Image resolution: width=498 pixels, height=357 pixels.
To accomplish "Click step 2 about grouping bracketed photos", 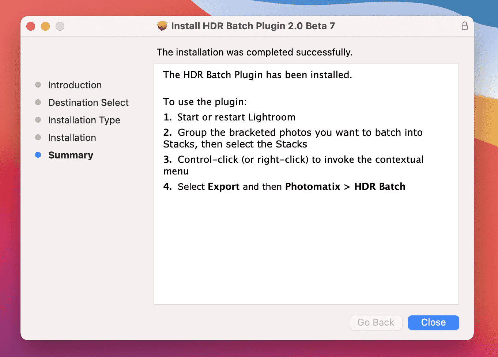I will (x=293, y=138).
